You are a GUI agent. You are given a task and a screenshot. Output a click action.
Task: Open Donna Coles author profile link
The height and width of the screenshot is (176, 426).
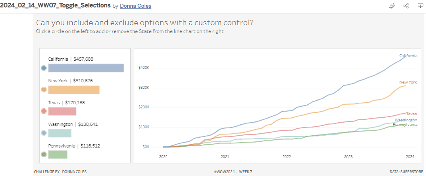135,6
